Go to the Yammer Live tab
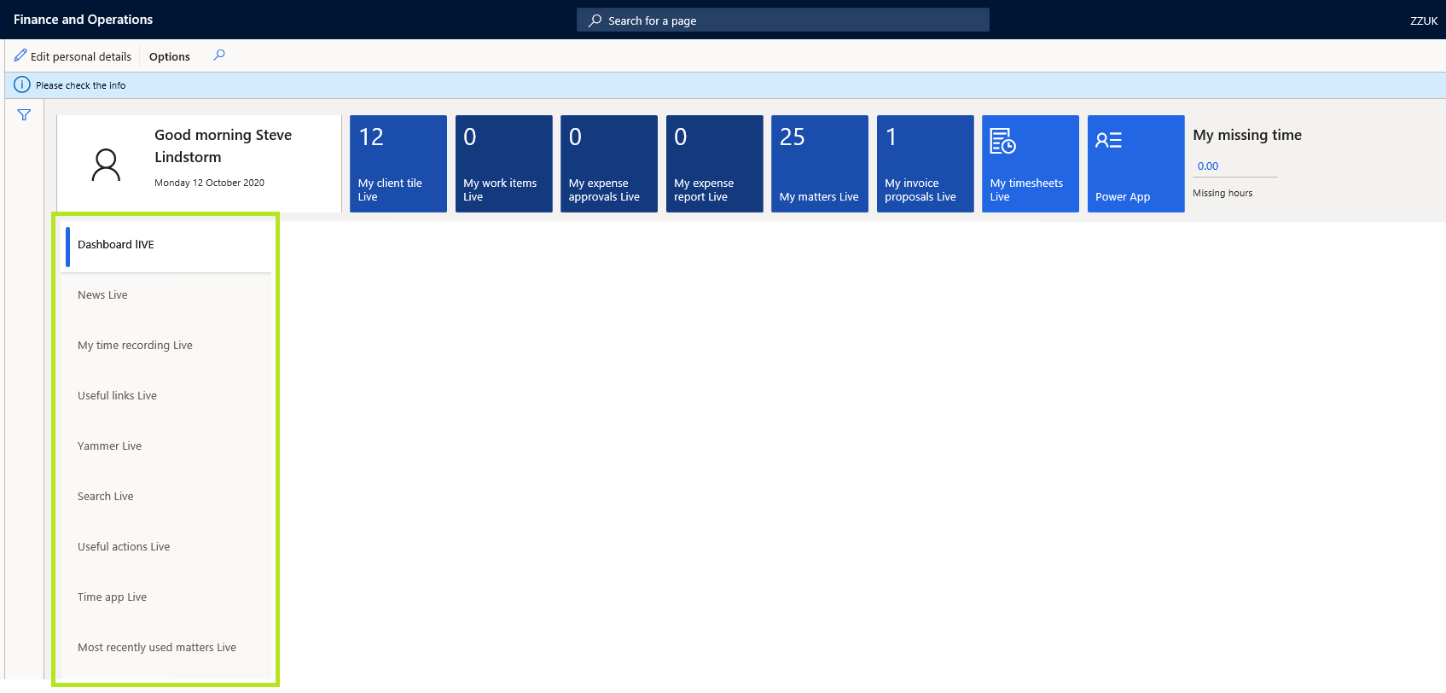Image resolution: width=1446 pixels, height=693 pixels. [x=168, y=446]
